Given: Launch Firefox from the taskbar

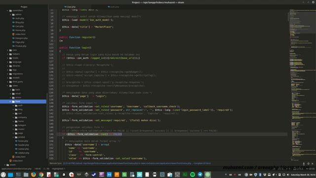Looking at the screenshot, I should (34, 175).
